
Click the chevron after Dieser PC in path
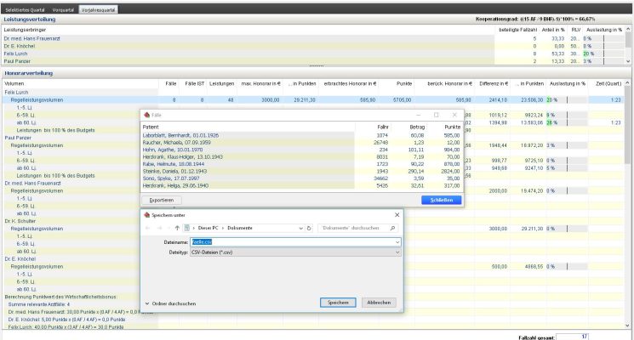click(223, 228)
